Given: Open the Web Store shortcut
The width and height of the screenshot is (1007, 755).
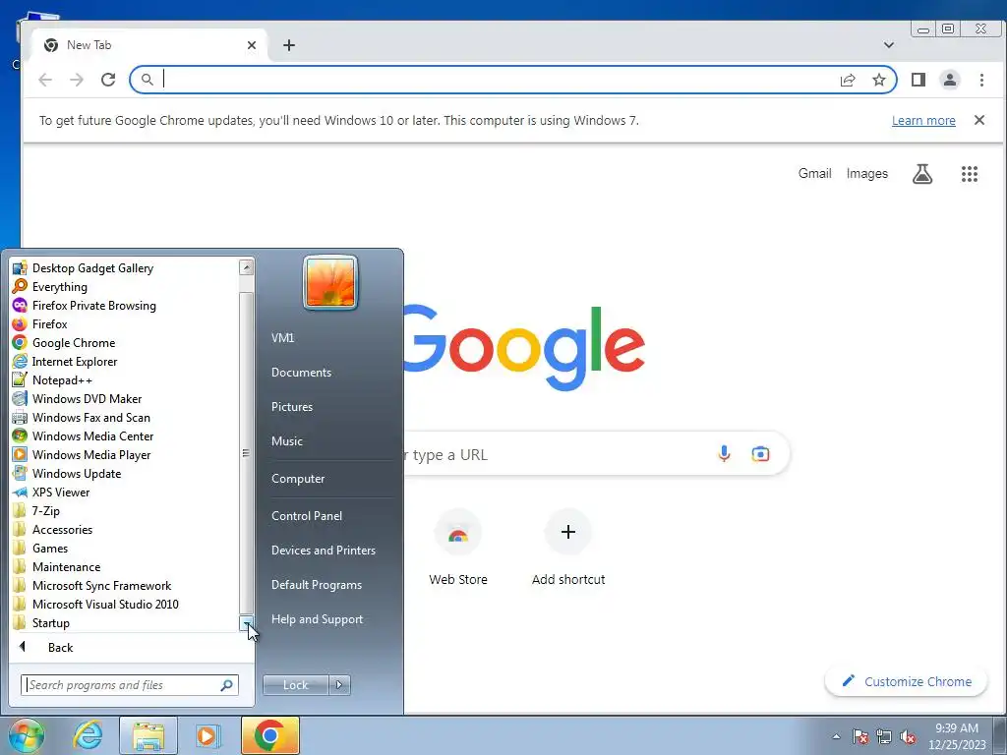Looking at the screenshot, I should point(458,548).
